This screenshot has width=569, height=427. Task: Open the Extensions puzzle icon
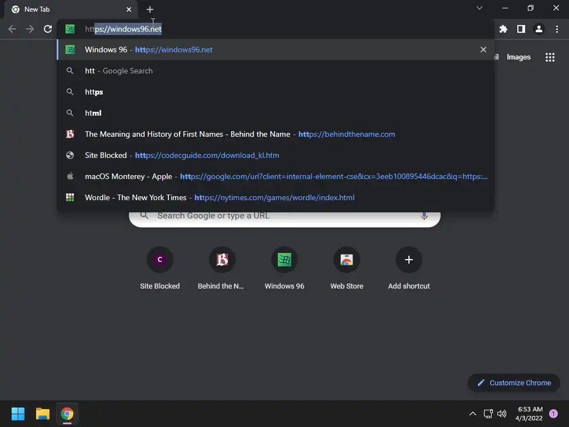[x=503, y=29]
